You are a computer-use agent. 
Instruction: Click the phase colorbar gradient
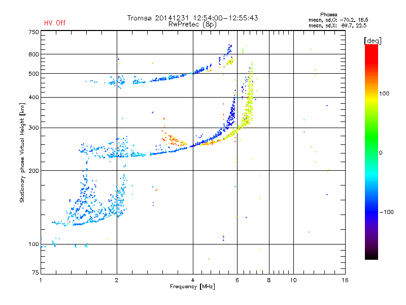click(x=371, y=151)
